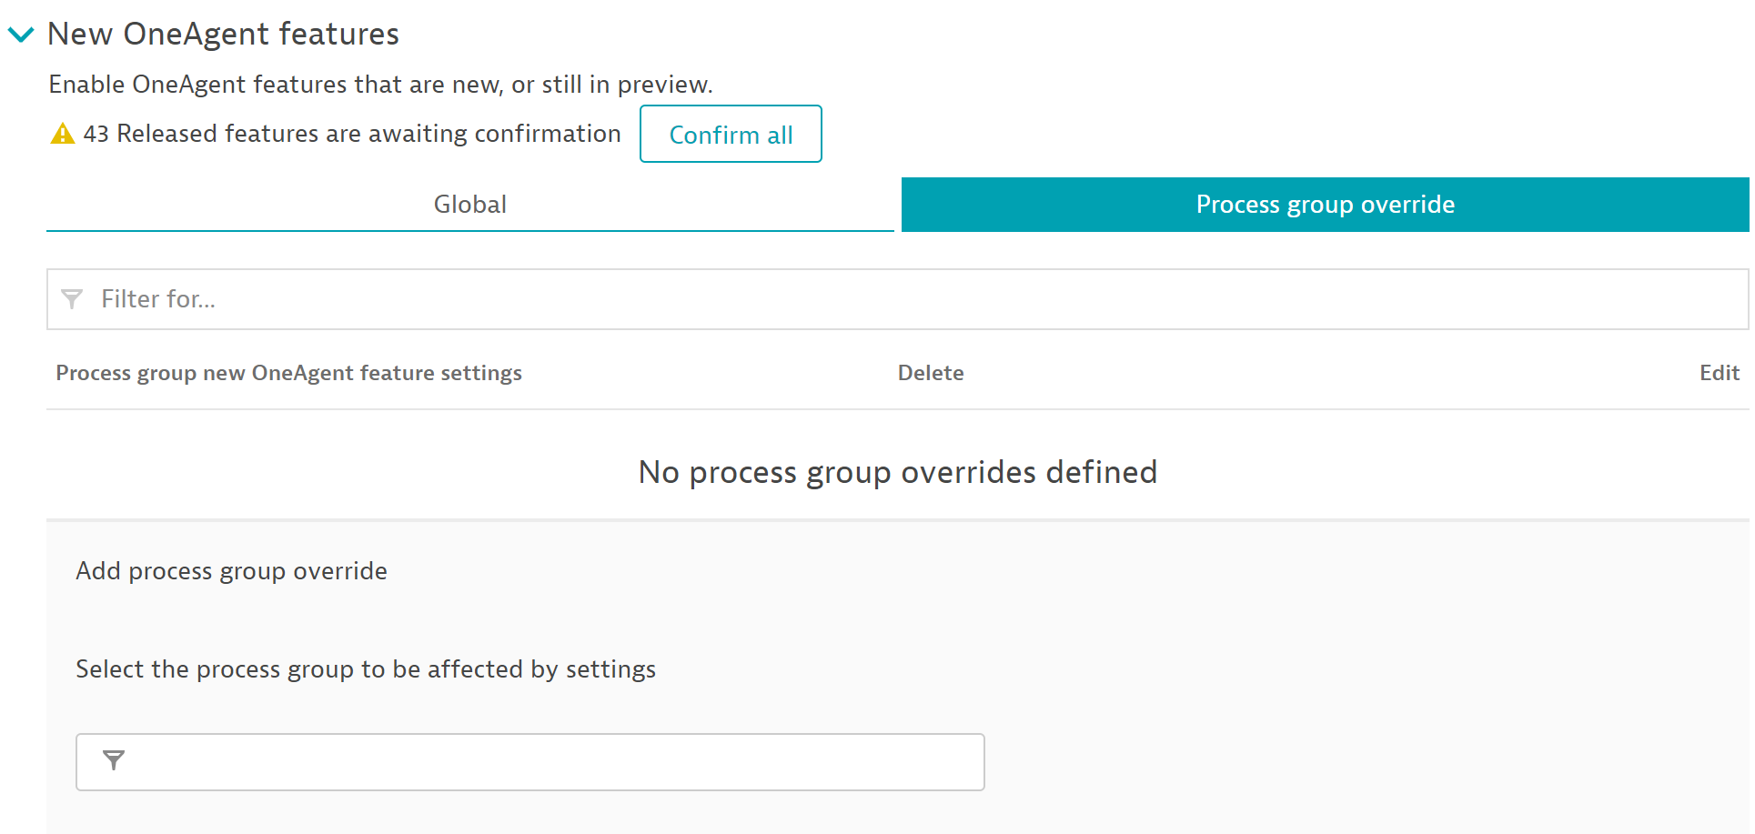Select the Process group override tab
The image size is (1755, 834).
click(1325, 205)
